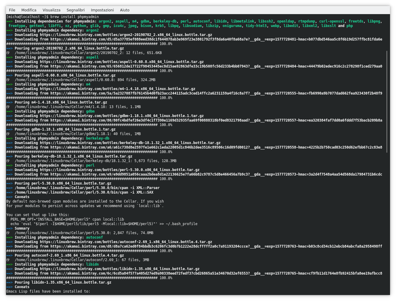Click the 'cpan -i XML::Parser' line
Viewport: 396px width, 301px height.
click(x=83, y=188)
